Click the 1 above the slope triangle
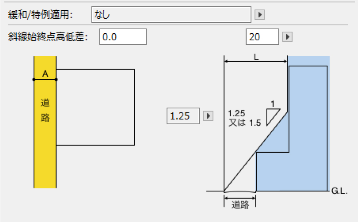This screenshot has height=222, width=358. (272, 104)
